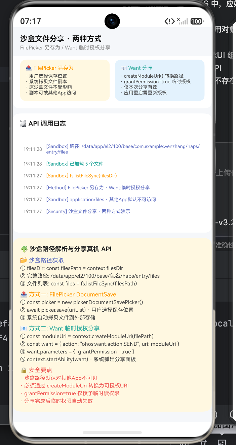The height and width of the screenshot is (445, 236).
Task: Click red line 必须通过 createModuleUri 转换为可授权URI
Action: 74,386
